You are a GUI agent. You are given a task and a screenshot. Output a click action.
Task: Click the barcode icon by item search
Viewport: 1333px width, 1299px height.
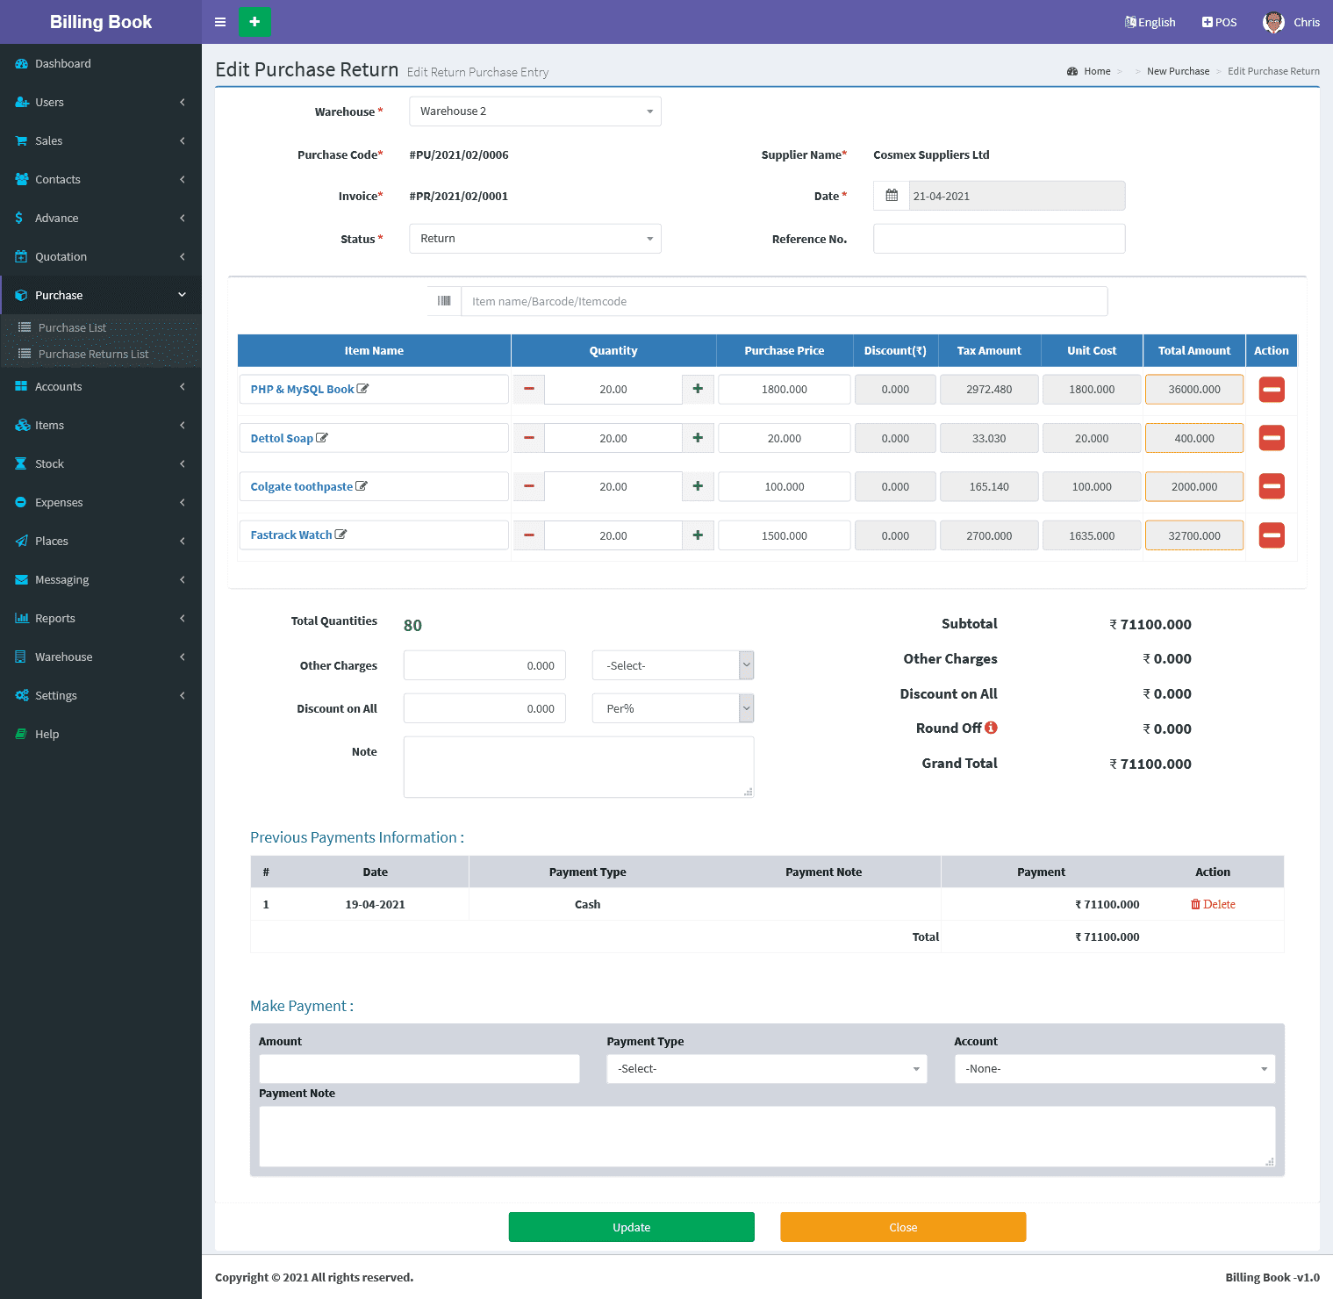(444, 301)
